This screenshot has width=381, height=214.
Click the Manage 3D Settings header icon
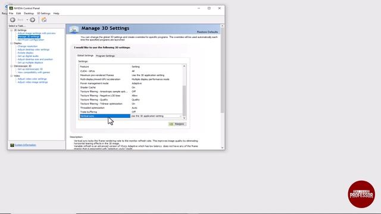coord(74,29)
